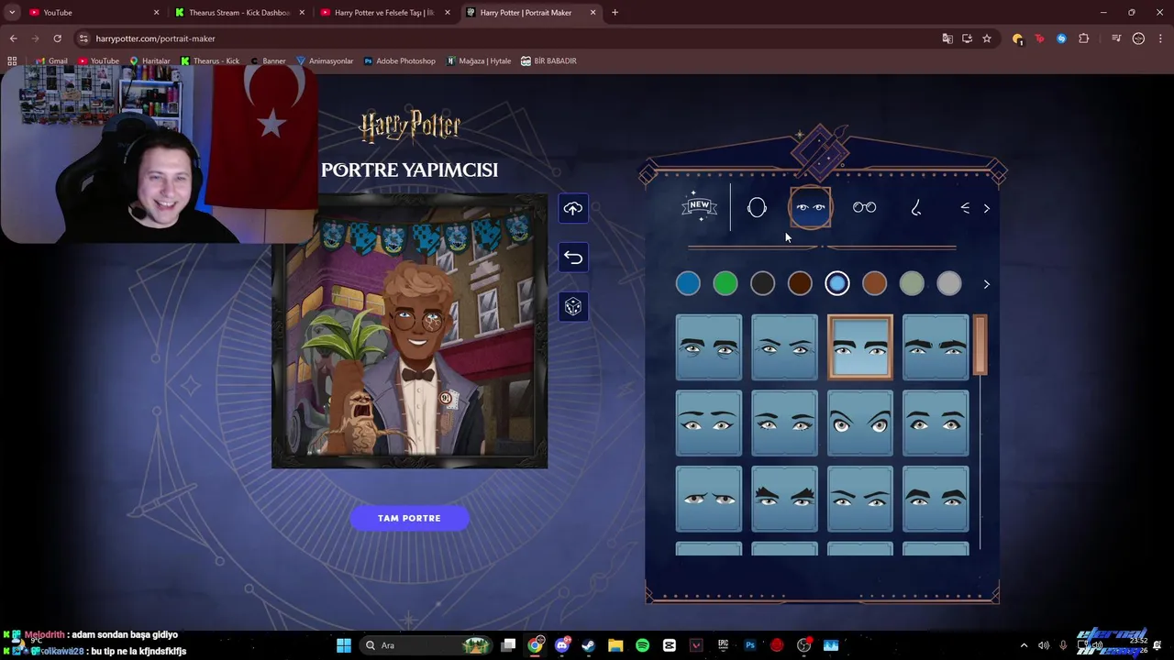Screen dimensions: 1174x660
Task: Open the Chrome profile avatar
Action: [1139, 38]
